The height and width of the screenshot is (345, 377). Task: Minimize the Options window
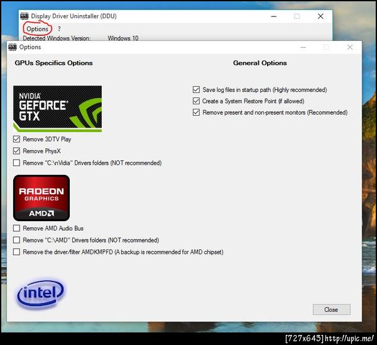[303, 47]
